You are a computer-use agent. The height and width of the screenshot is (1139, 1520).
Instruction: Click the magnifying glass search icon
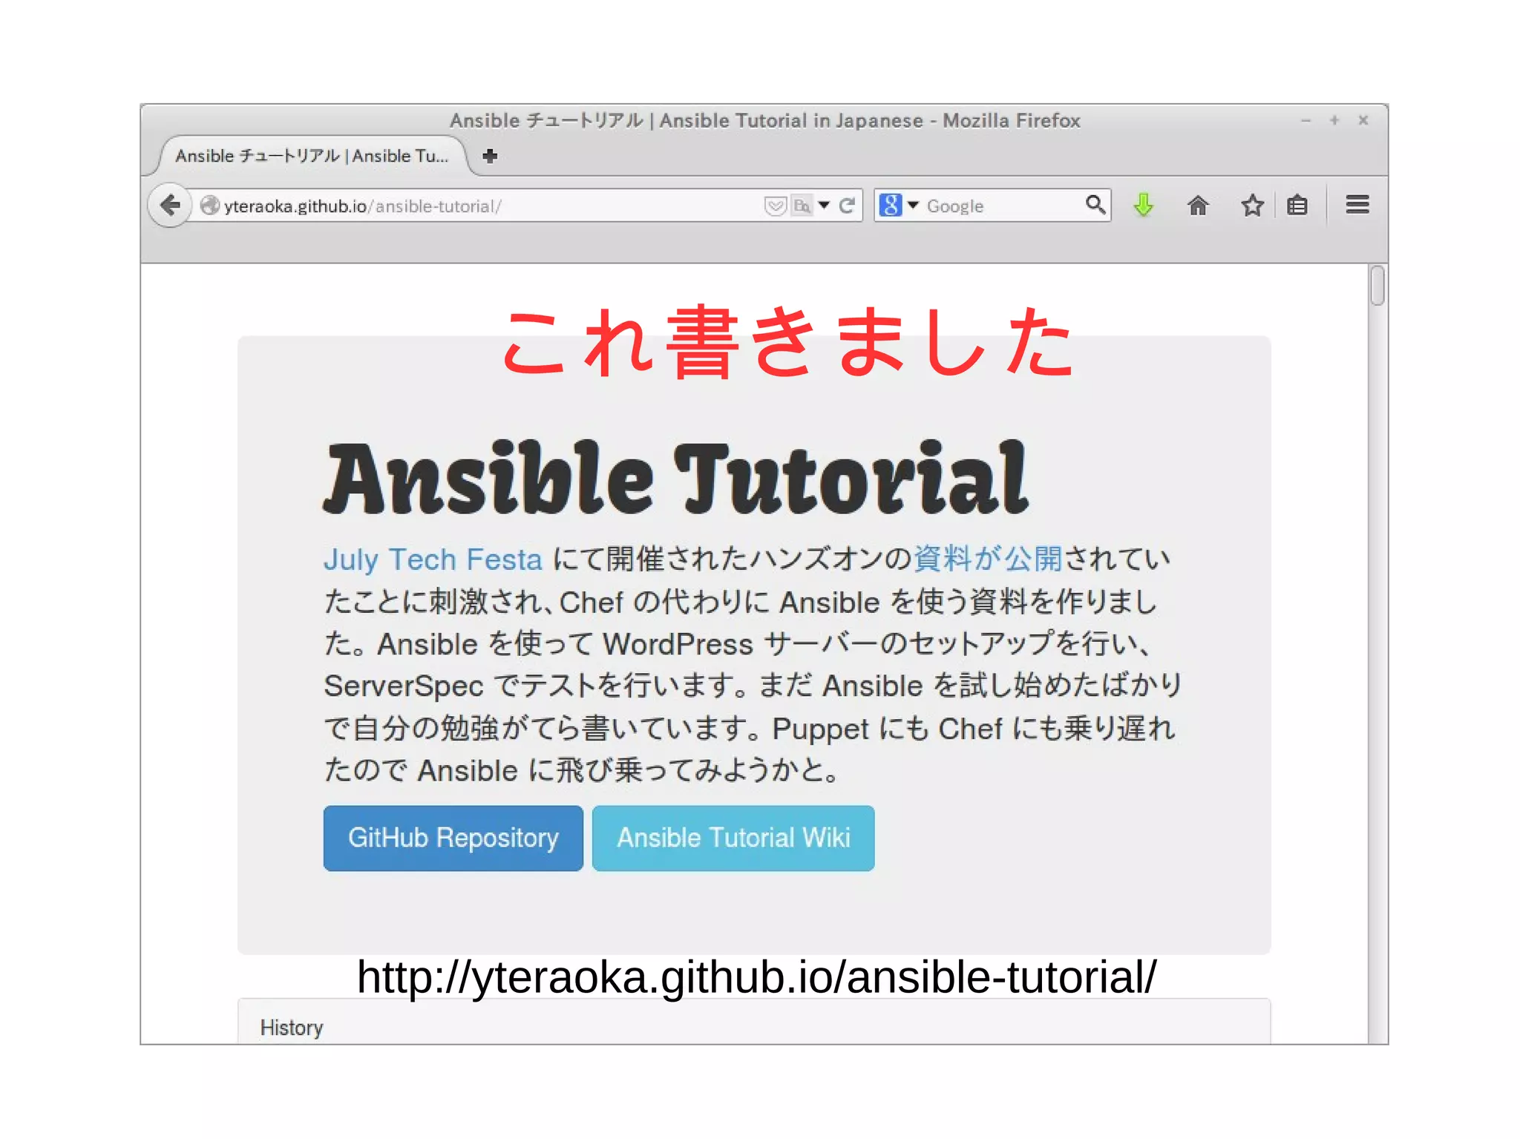tap(1095, 205)
